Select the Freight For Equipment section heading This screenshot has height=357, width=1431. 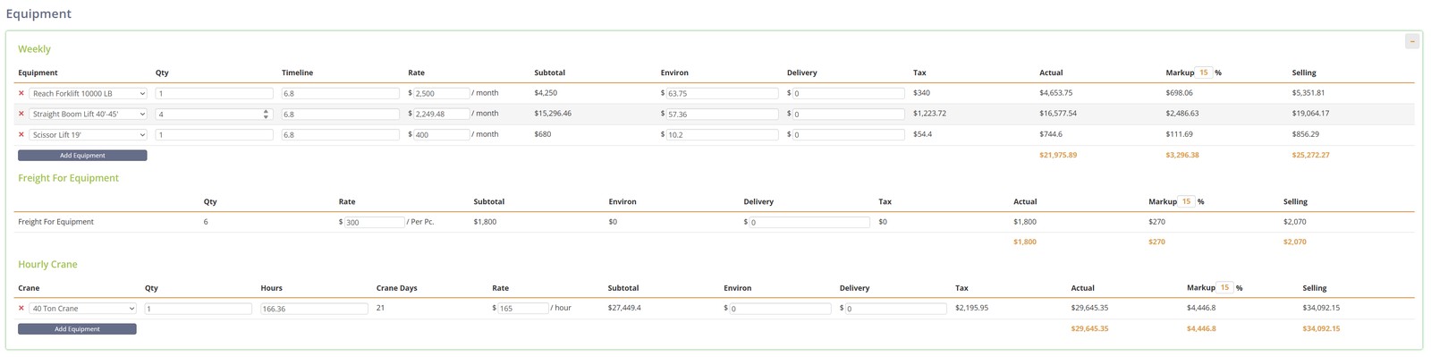pyautogui.click(x=68, y=178)
